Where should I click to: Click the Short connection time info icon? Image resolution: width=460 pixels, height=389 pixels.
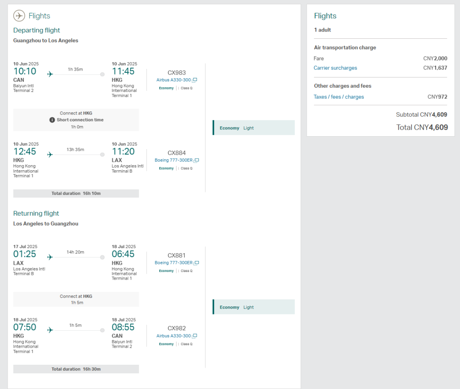coord(52,120)
